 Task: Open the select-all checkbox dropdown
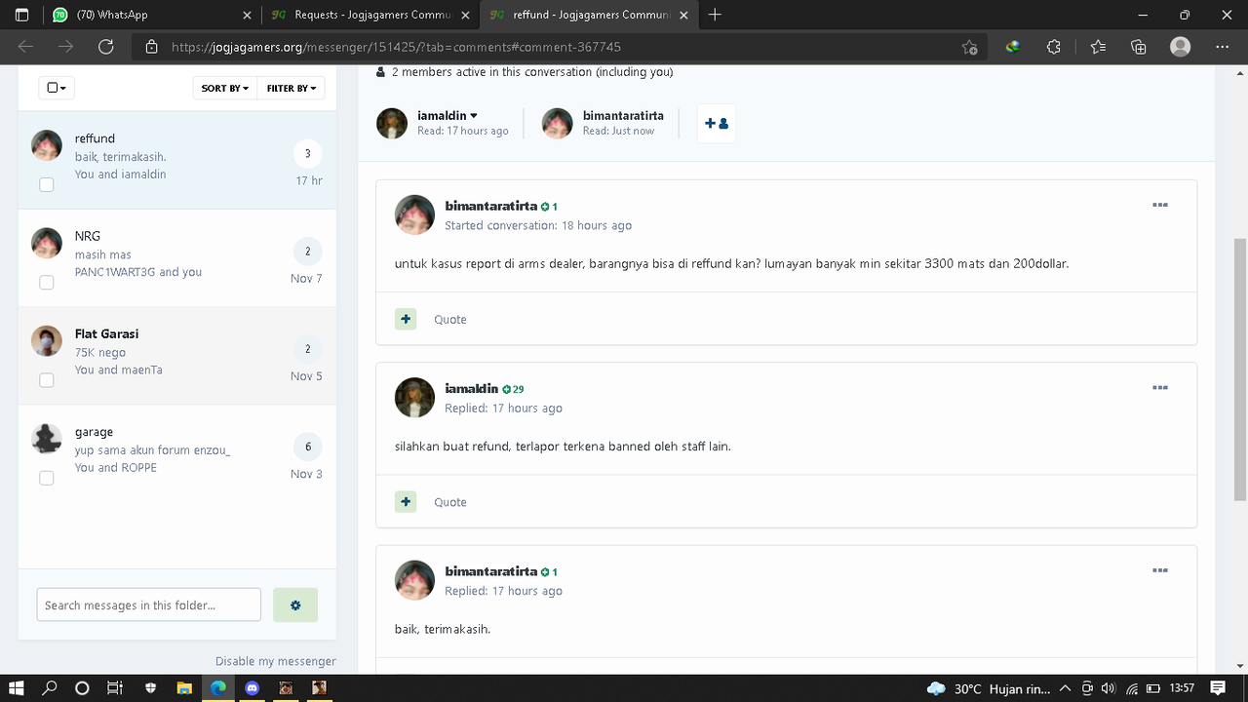tap(57, 88)
